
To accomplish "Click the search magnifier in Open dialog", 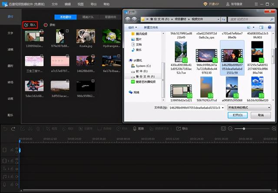I will click(x=271, y=19).
